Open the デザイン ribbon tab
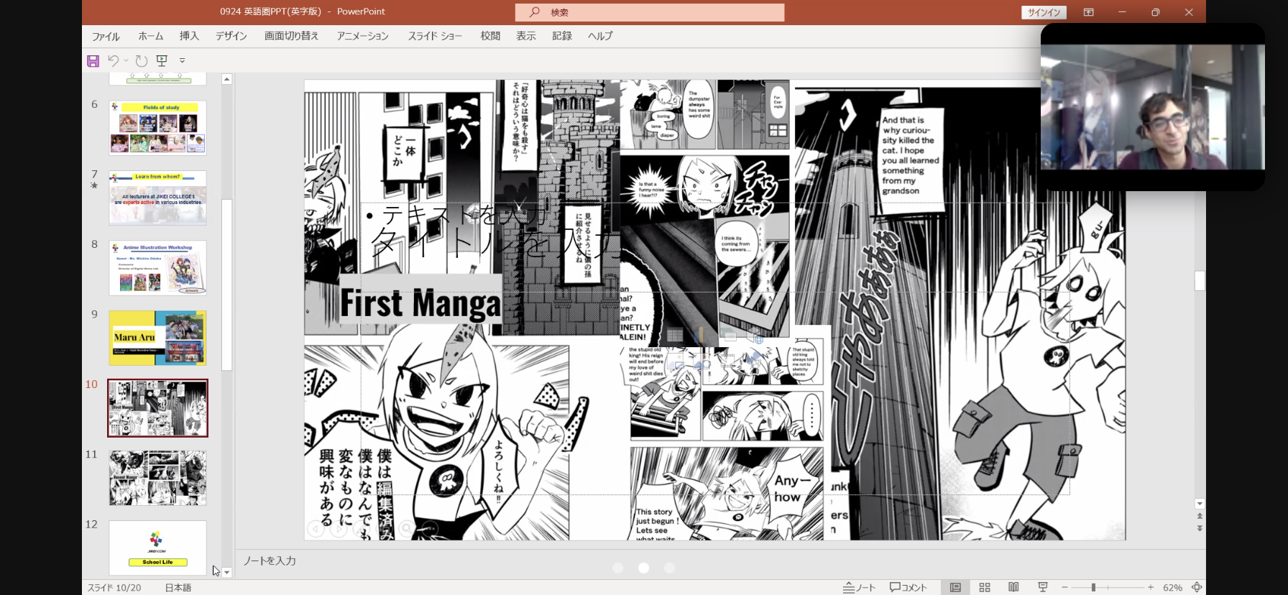Screen dimensions: 1288x595 (x=231, y=36)
